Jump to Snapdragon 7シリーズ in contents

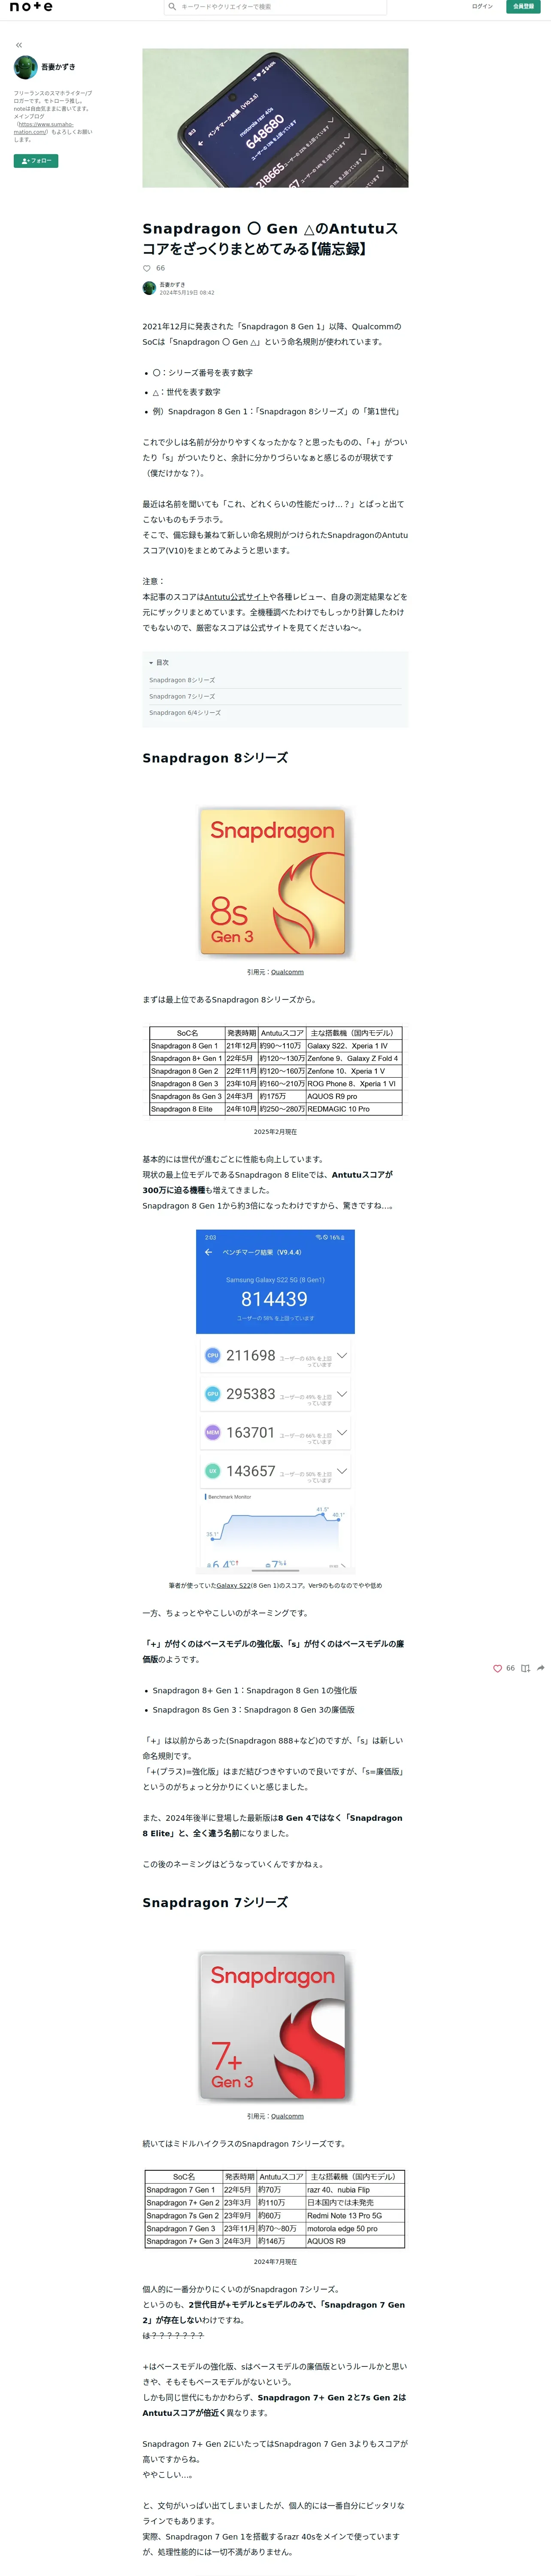click(x=182, y=696)
